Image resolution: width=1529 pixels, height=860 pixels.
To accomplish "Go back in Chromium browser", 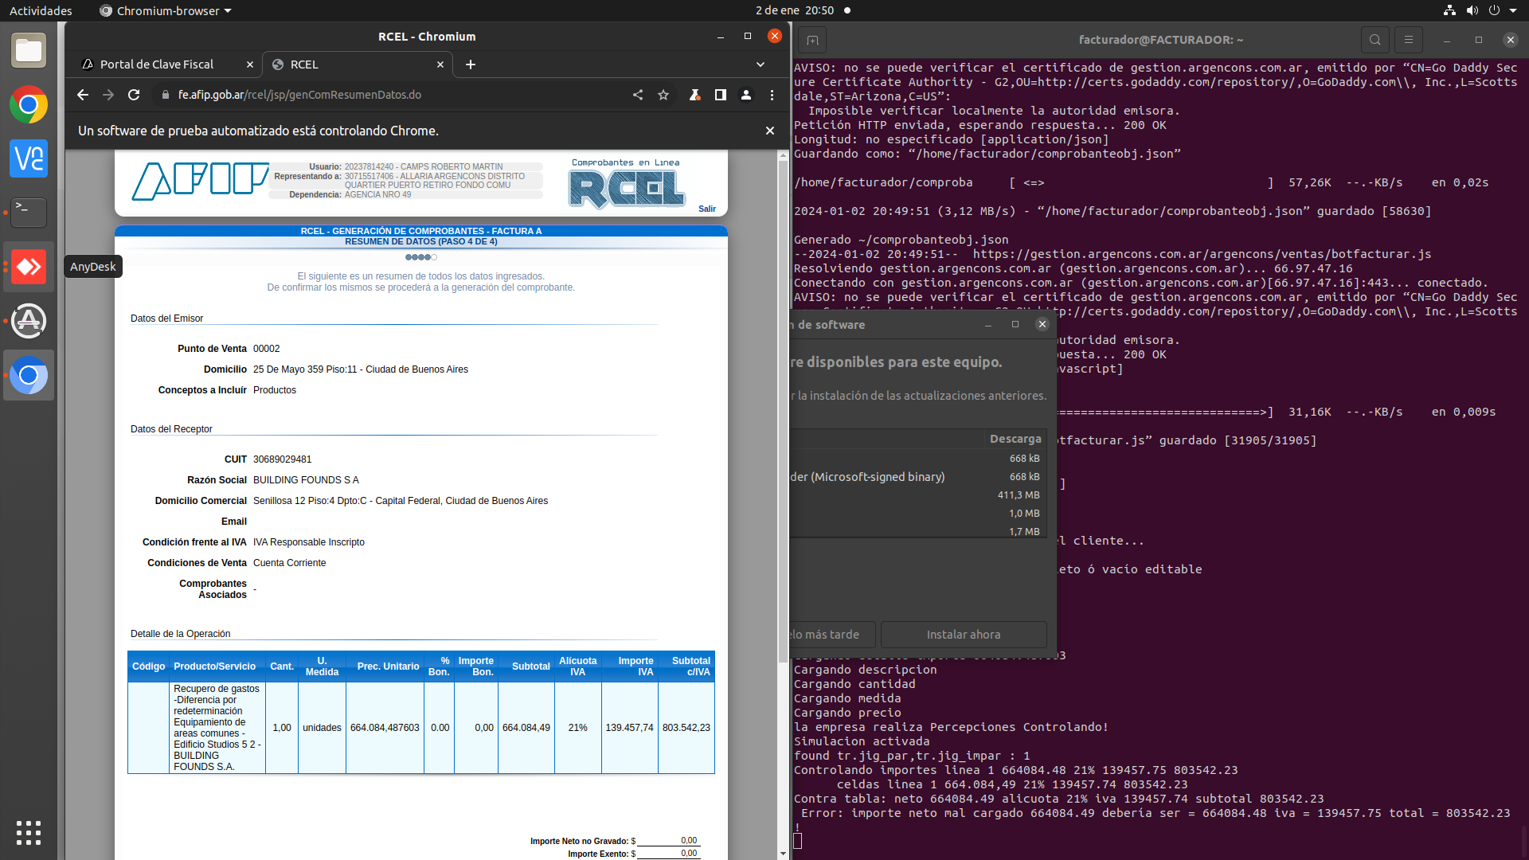I will [x=83, y=95].
